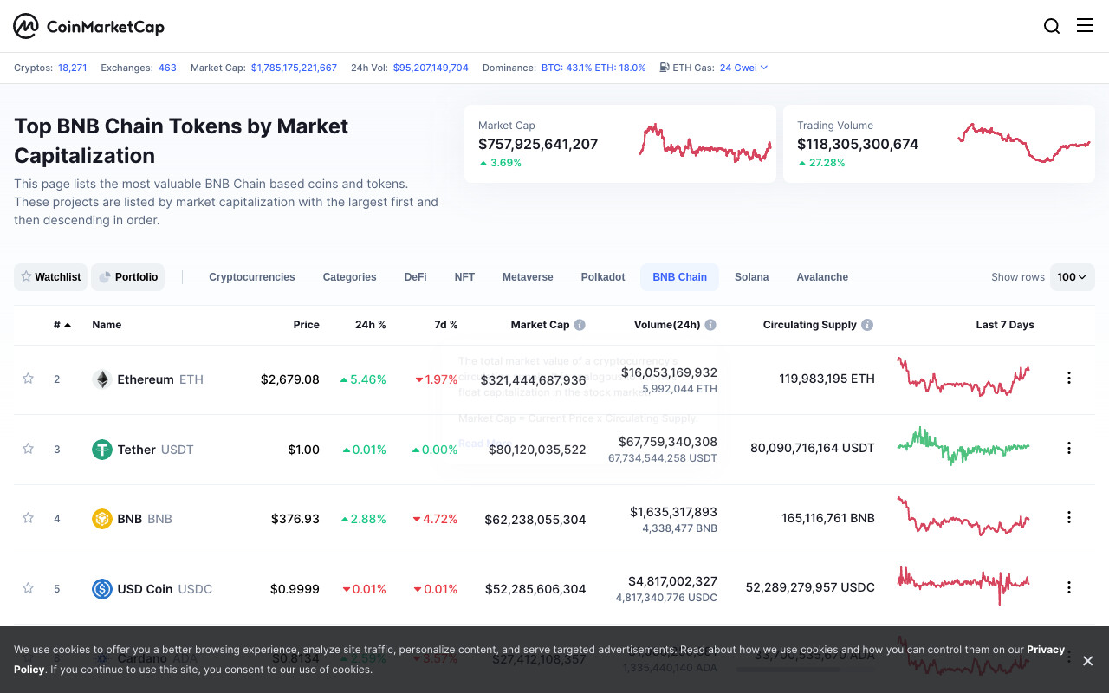The height and width of the screenshot is (693, 1109).
Task: Star BNB to add to watchlist
Action: click(28, 518)
